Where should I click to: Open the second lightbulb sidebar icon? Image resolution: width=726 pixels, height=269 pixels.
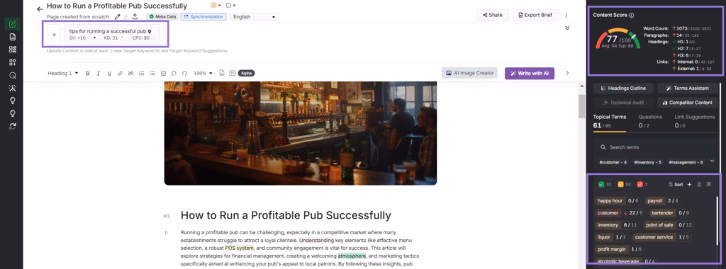13,113
